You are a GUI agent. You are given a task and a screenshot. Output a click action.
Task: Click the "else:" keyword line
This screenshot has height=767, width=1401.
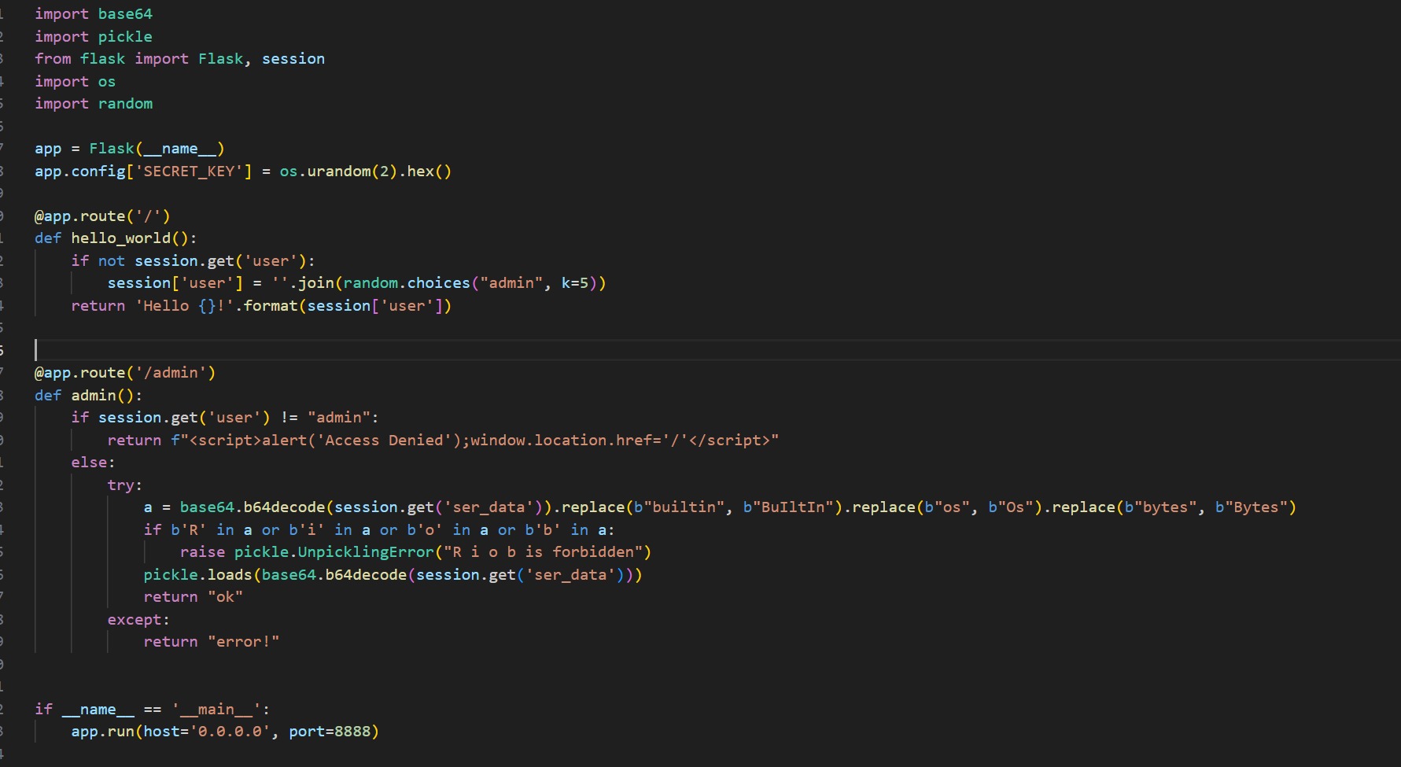point(93,463)
